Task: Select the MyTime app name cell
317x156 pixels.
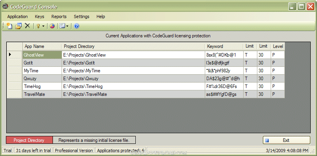Action: click(42, 71)
